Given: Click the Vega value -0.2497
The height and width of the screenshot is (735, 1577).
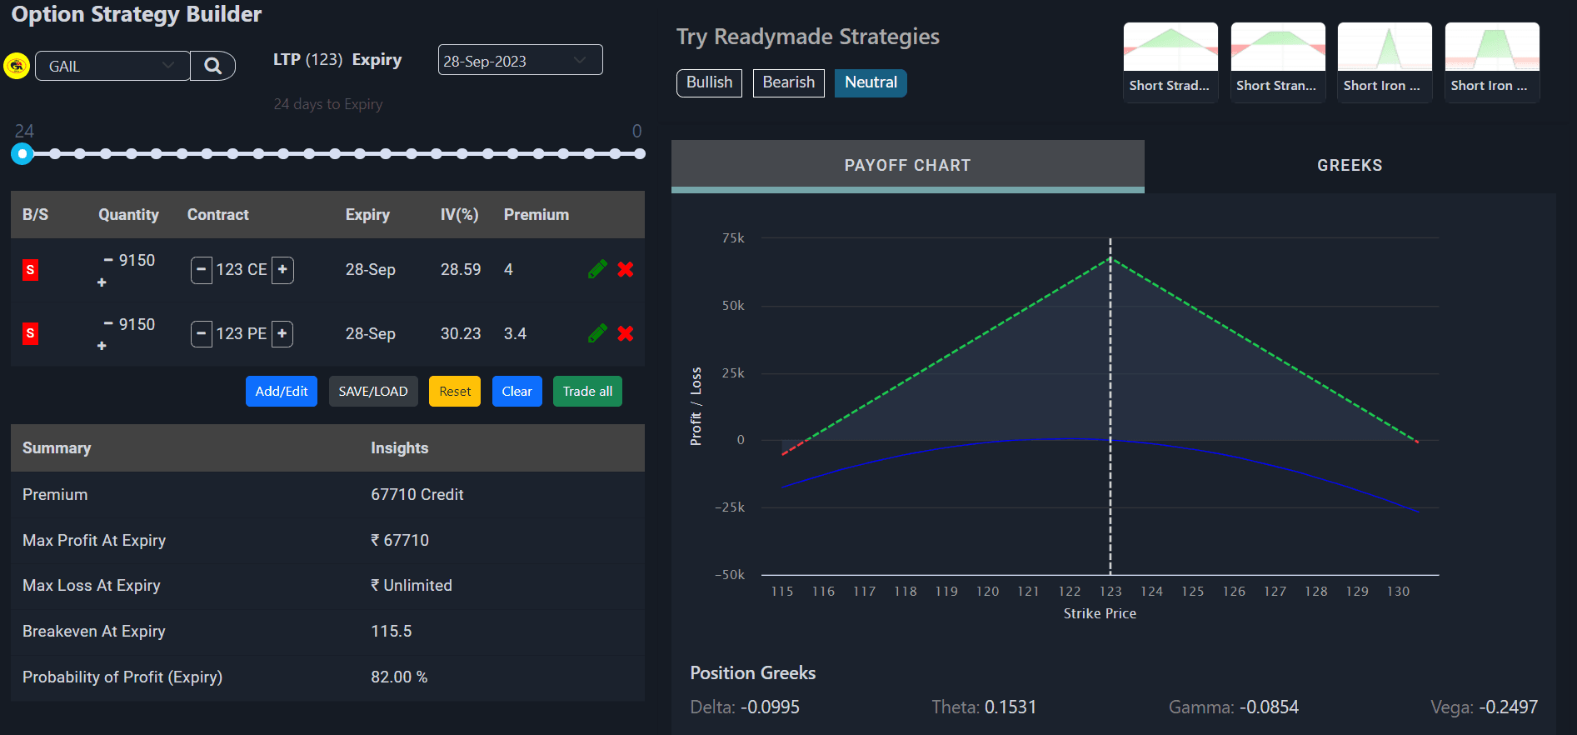Looking at the screenshot, I should pyautogui.click(x=1509, y=707).
